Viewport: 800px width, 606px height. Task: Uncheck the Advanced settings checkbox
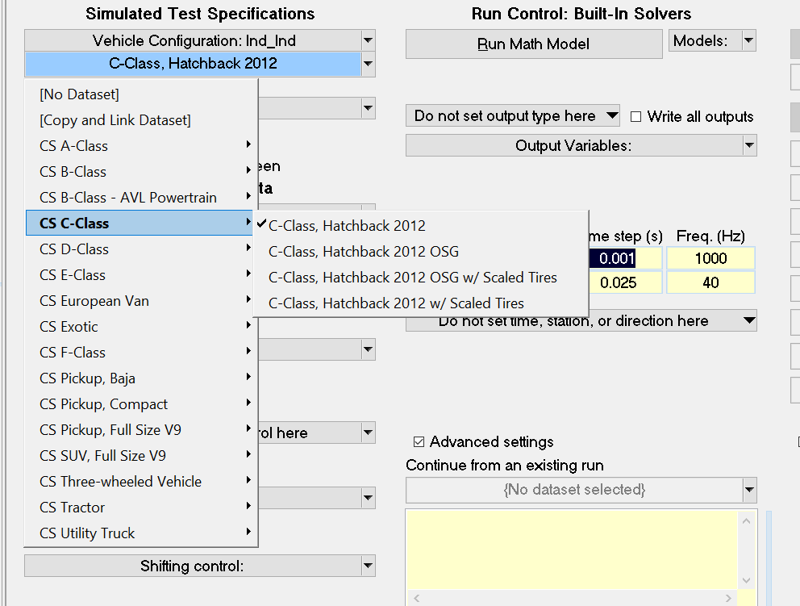point(419,441)
